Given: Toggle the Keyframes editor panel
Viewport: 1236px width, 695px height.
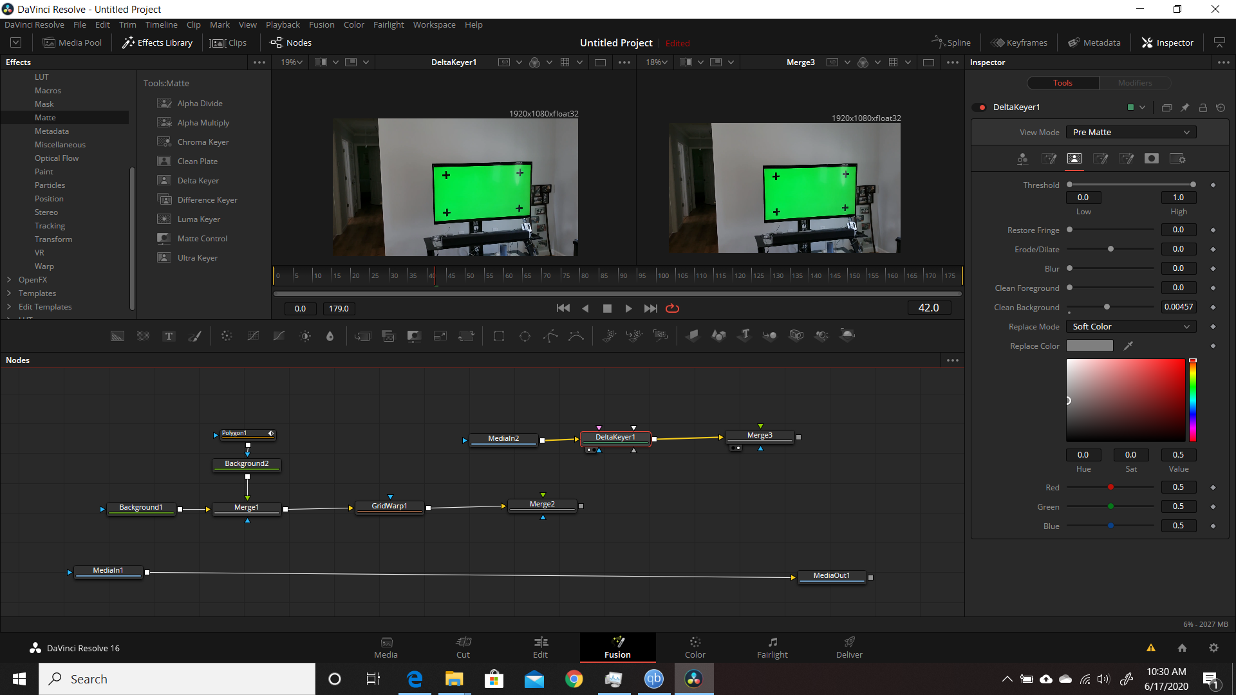Looking at the screenshot, I should pyautogui.click(x=1019, y=42).
